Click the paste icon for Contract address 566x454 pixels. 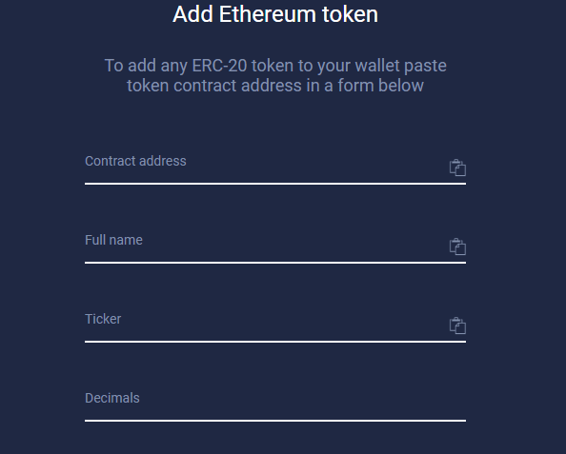[457, 168]
